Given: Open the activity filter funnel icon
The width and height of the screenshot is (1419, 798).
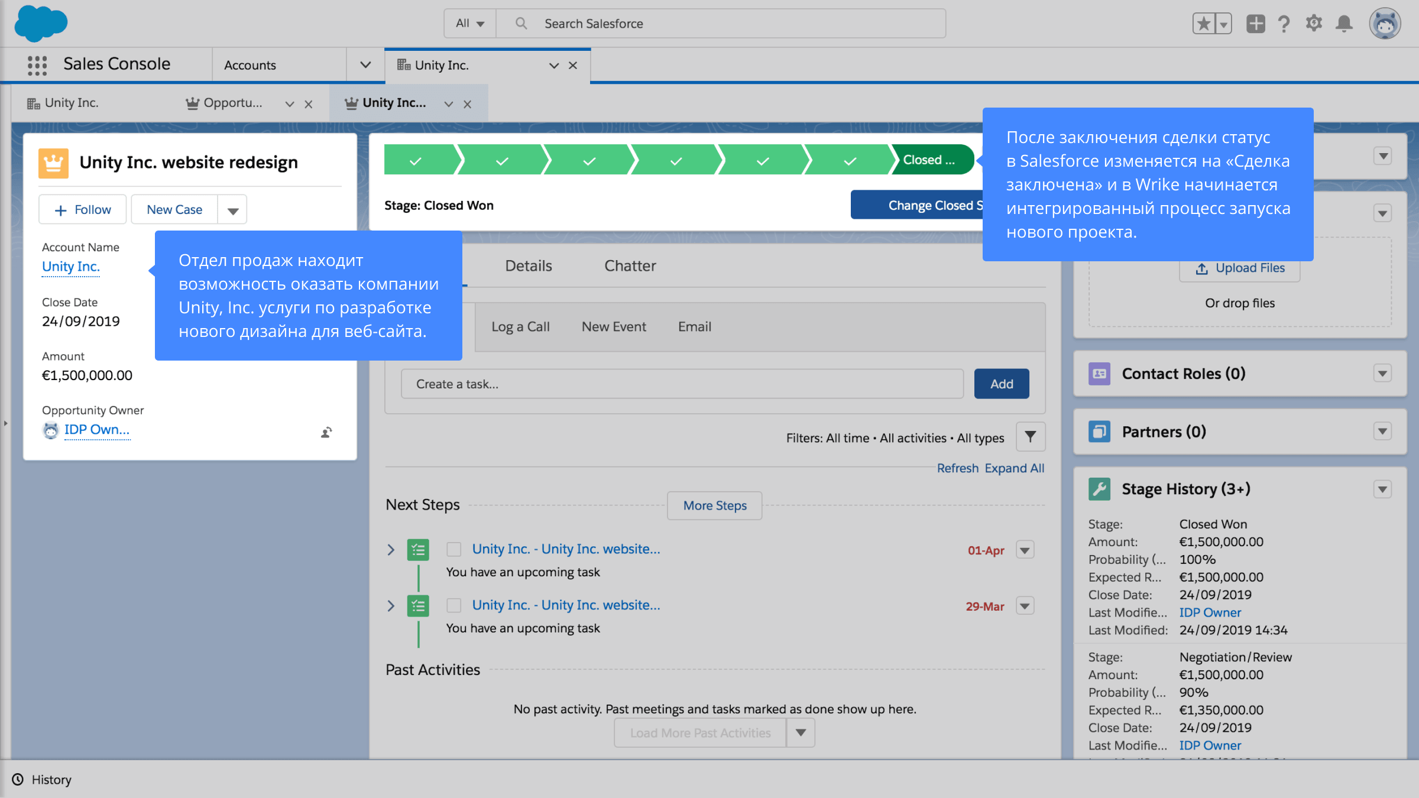Looking at the screenshot, I should (1030, 437).
